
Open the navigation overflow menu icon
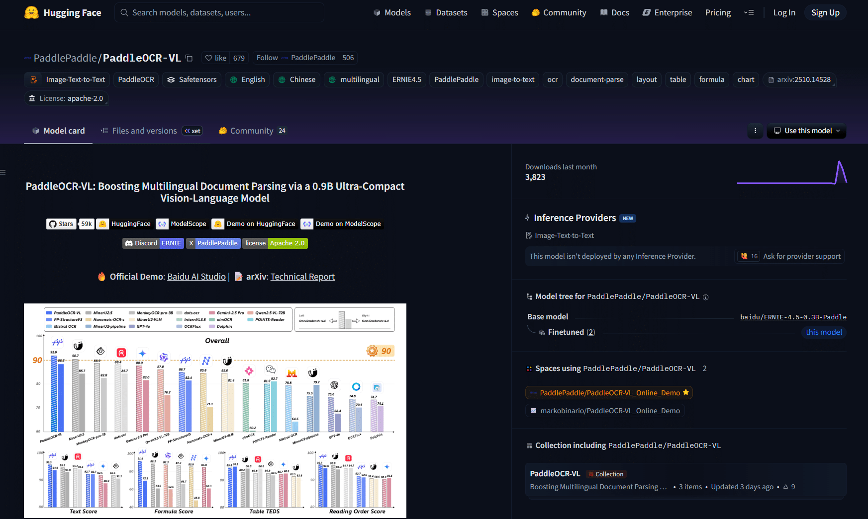point(749,12)
